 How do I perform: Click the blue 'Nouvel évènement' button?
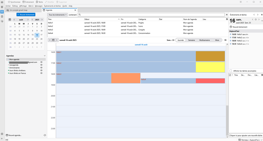tap(26, 15)
